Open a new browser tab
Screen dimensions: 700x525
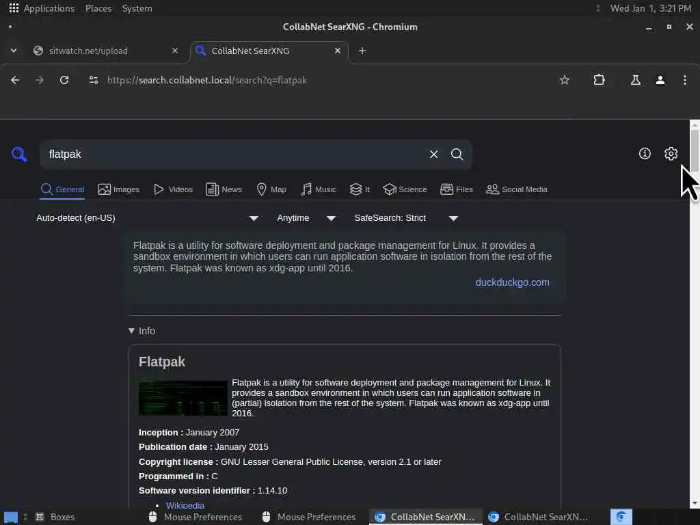pyautogui.click(x=362, y=51)
